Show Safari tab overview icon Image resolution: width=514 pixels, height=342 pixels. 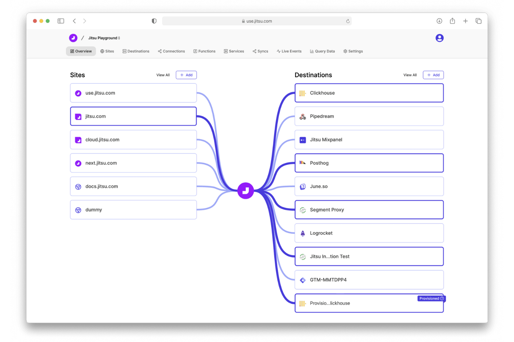[478, 21]
